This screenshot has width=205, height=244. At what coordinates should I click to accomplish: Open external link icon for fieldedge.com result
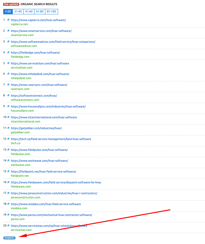(8, 52)
